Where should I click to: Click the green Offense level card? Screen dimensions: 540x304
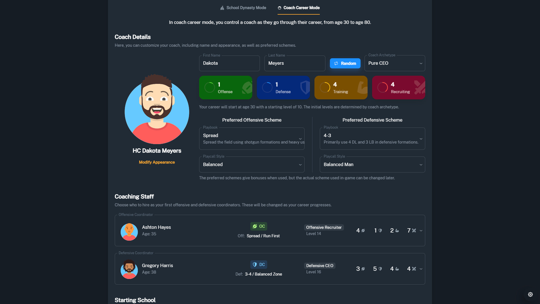(226, 88)
